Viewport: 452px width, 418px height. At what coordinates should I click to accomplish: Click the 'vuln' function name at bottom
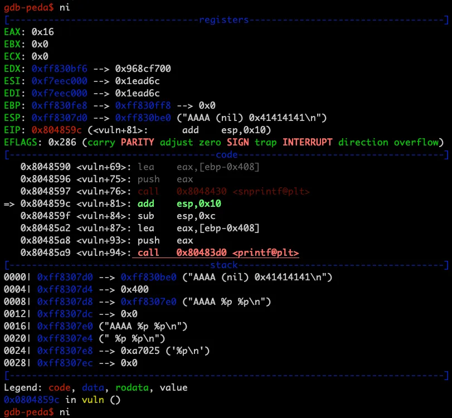[93, 400]
